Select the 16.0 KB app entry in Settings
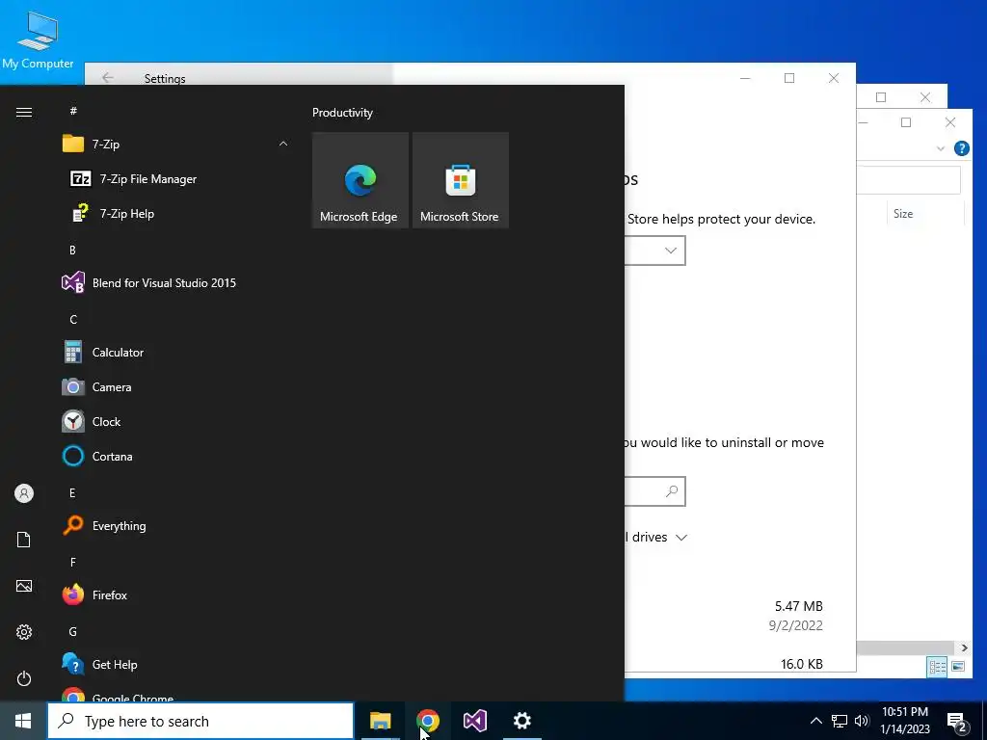The height and width of the screenshot is (740, 987). [x=739, y=663]
